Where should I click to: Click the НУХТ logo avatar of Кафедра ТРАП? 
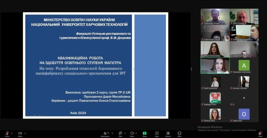click(215, 98)
